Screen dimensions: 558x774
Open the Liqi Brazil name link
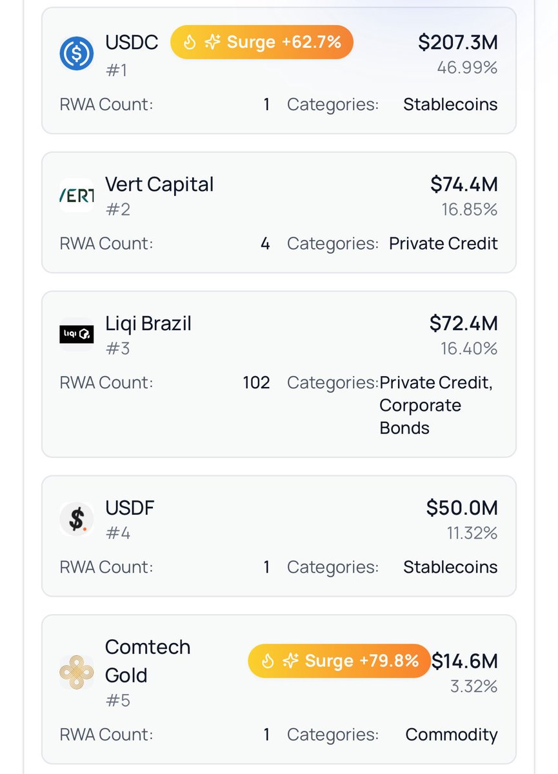148,323
